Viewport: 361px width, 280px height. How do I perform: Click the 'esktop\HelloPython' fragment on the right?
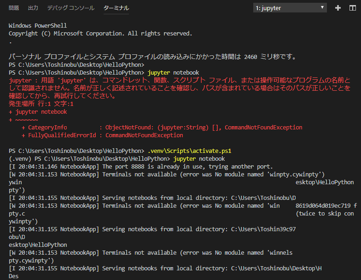point(325,182)
